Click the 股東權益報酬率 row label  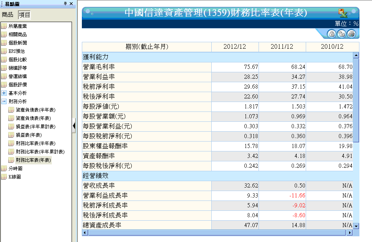pyautogui.click(x=105, y=146)
